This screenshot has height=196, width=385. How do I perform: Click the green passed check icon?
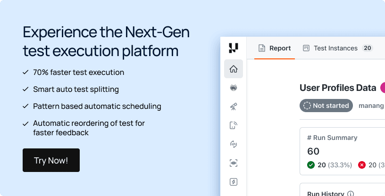coord(311,165)
